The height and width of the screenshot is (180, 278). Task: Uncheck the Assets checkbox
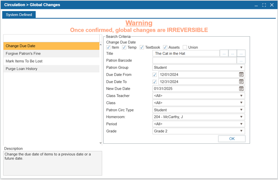coord(165,47)
